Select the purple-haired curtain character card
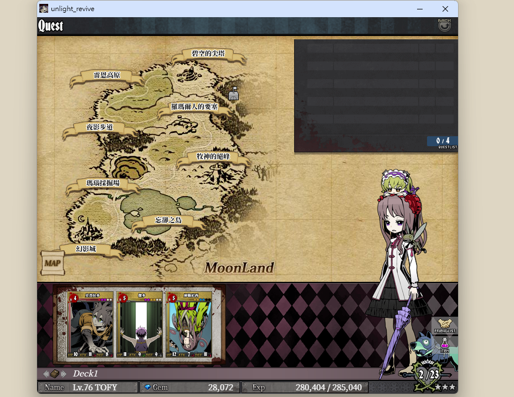 140,324
